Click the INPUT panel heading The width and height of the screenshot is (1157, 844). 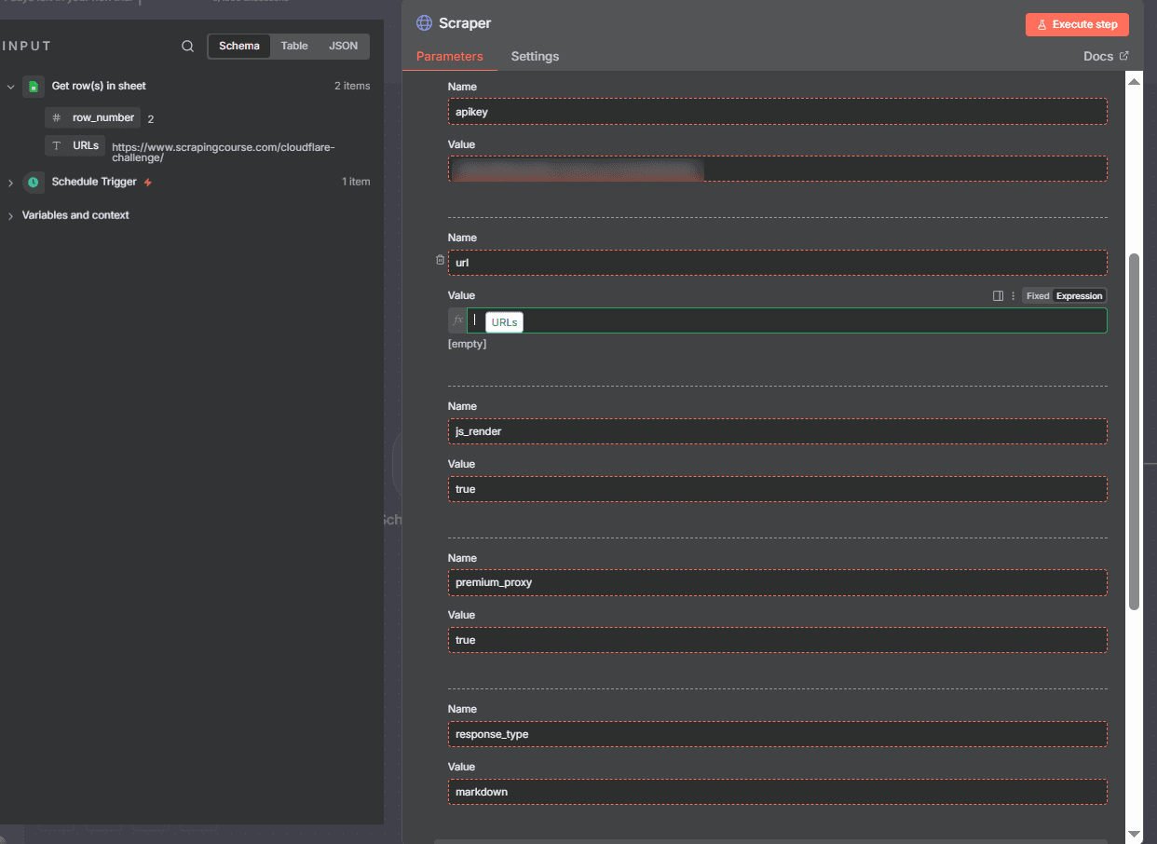coord(26,47)
